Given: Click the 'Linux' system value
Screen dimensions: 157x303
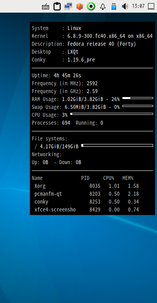Looking at the screenshot, I should point(74,28).
